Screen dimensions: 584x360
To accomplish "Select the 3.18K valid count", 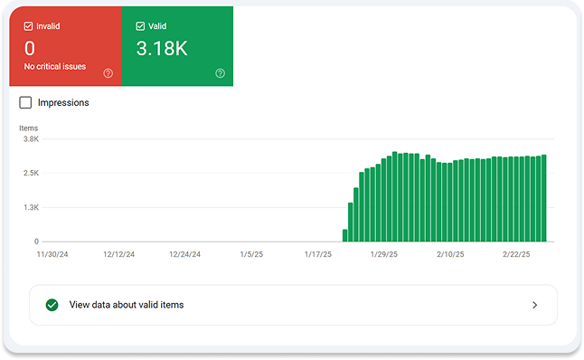I will pyautogui.click(x=162, y=49).
